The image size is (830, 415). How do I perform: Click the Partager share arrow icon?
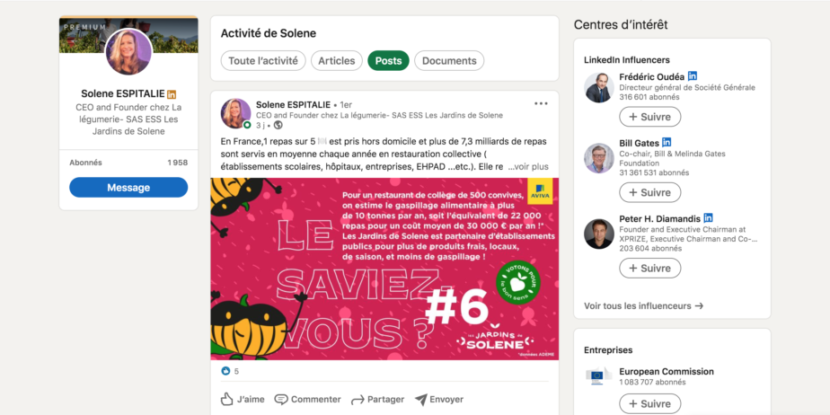tap(358, 400)
